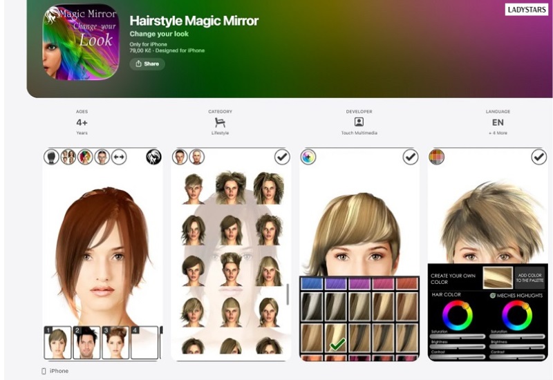The image size is (553, 380).
Task: Adjust the Highlights Saturation slider
Action: tap(517, 336)
